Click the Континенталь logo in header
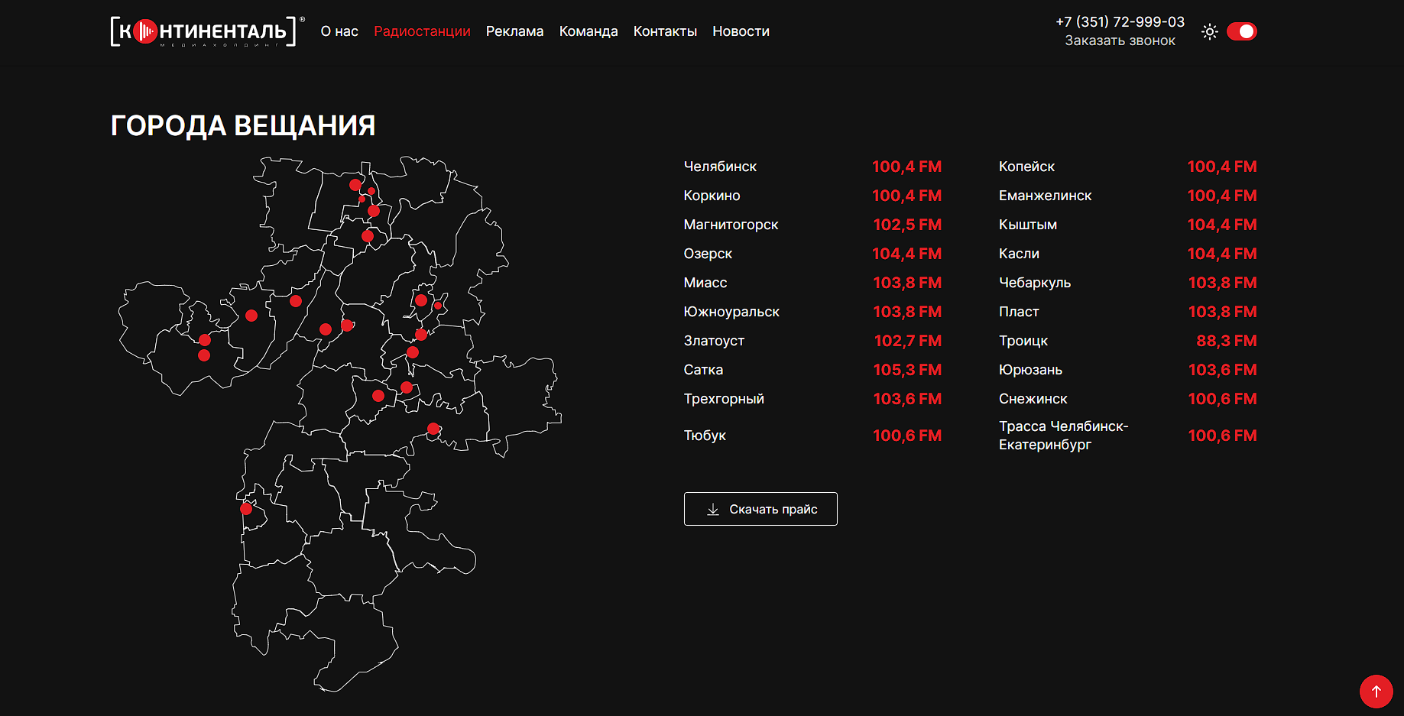The height and width of the screenshot is (716, 1404). [203, 31]
